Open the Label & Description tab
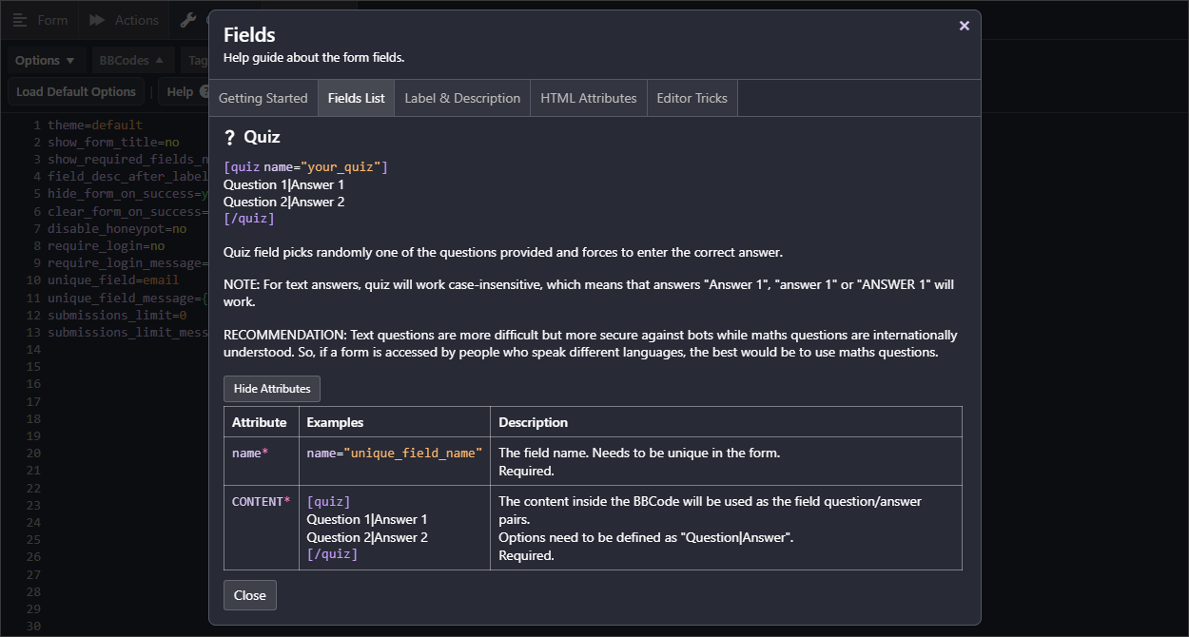 pyautogui.click(x=461, y=97)
